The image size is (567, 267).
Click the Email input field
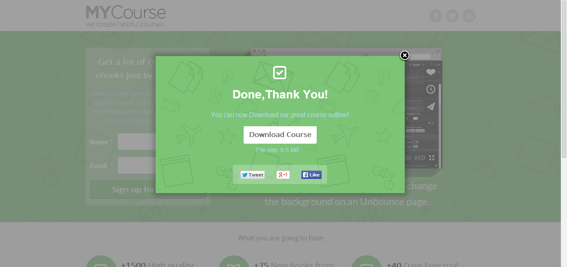point(137,165)
